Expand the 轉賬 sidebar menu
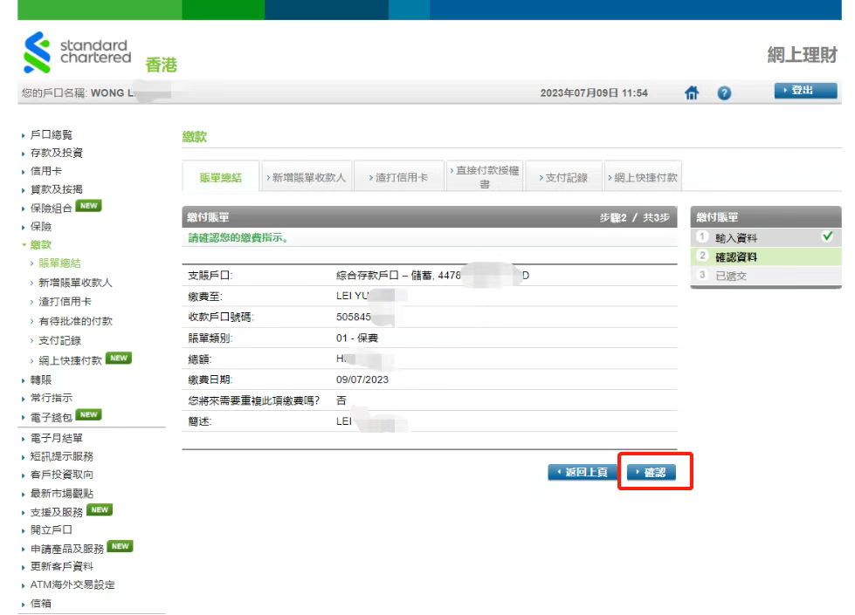 [x=41, y=379]
